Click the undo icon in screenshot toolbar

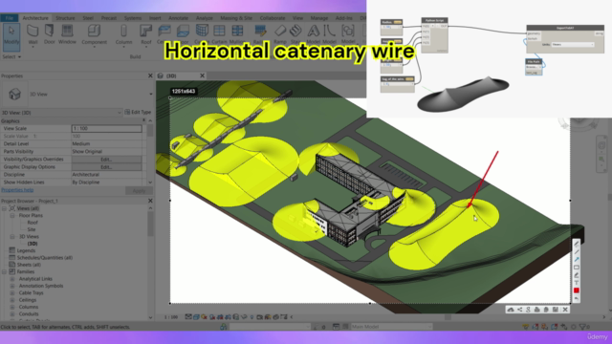(577, 298)
